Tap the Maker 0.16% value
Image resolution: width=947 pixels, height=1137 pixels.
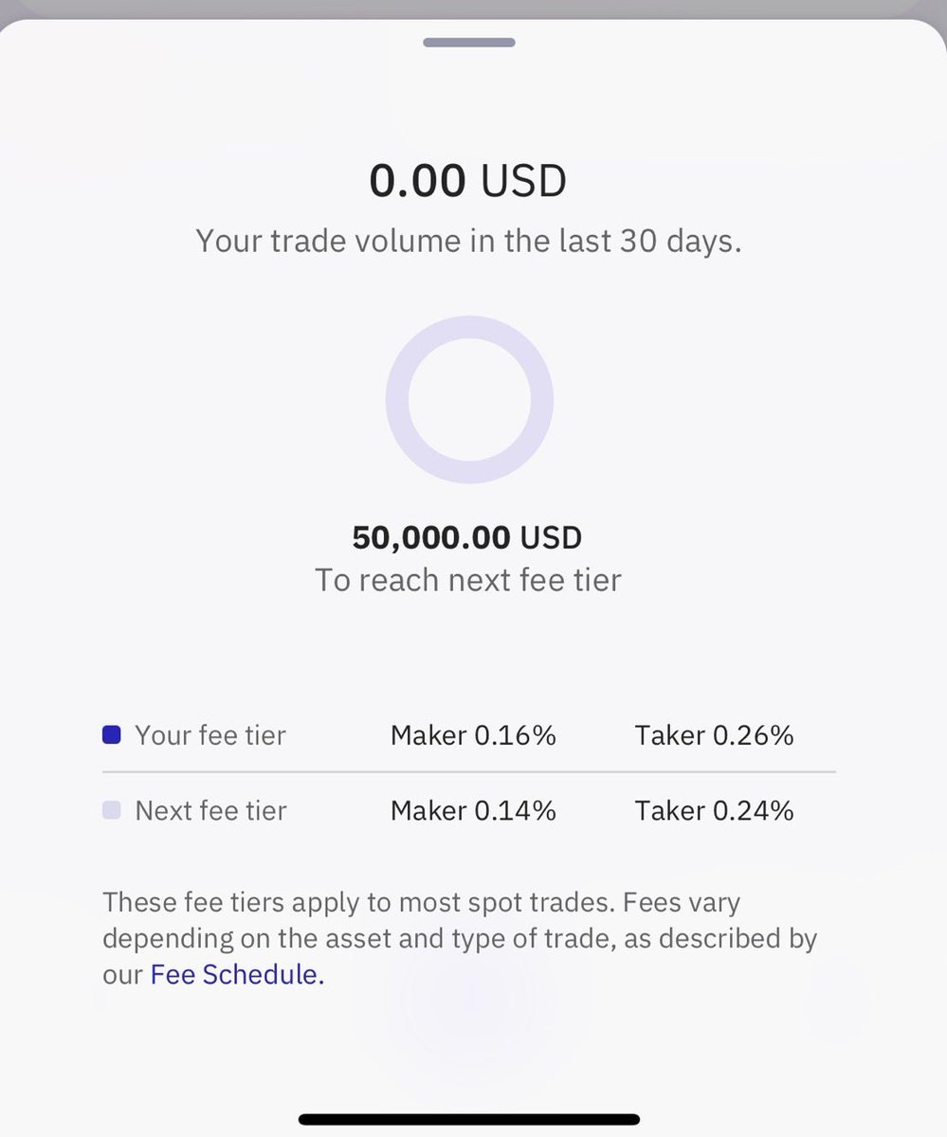click(473, 735)
